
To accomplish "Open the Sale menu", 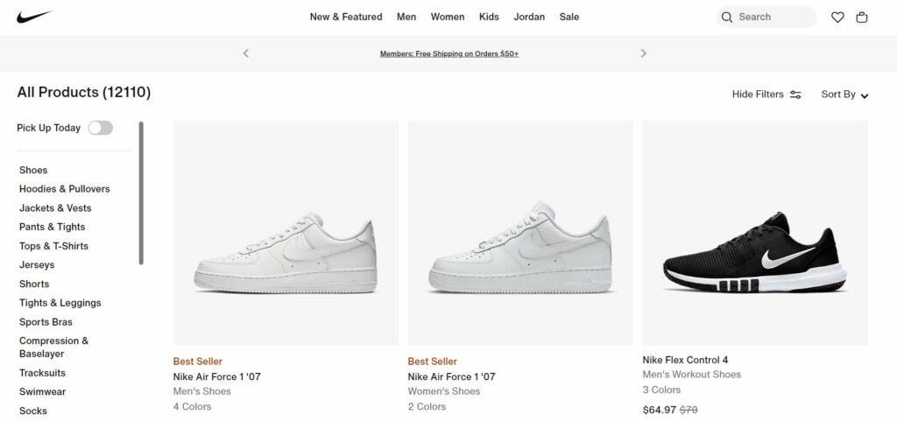I will (569, 17).
